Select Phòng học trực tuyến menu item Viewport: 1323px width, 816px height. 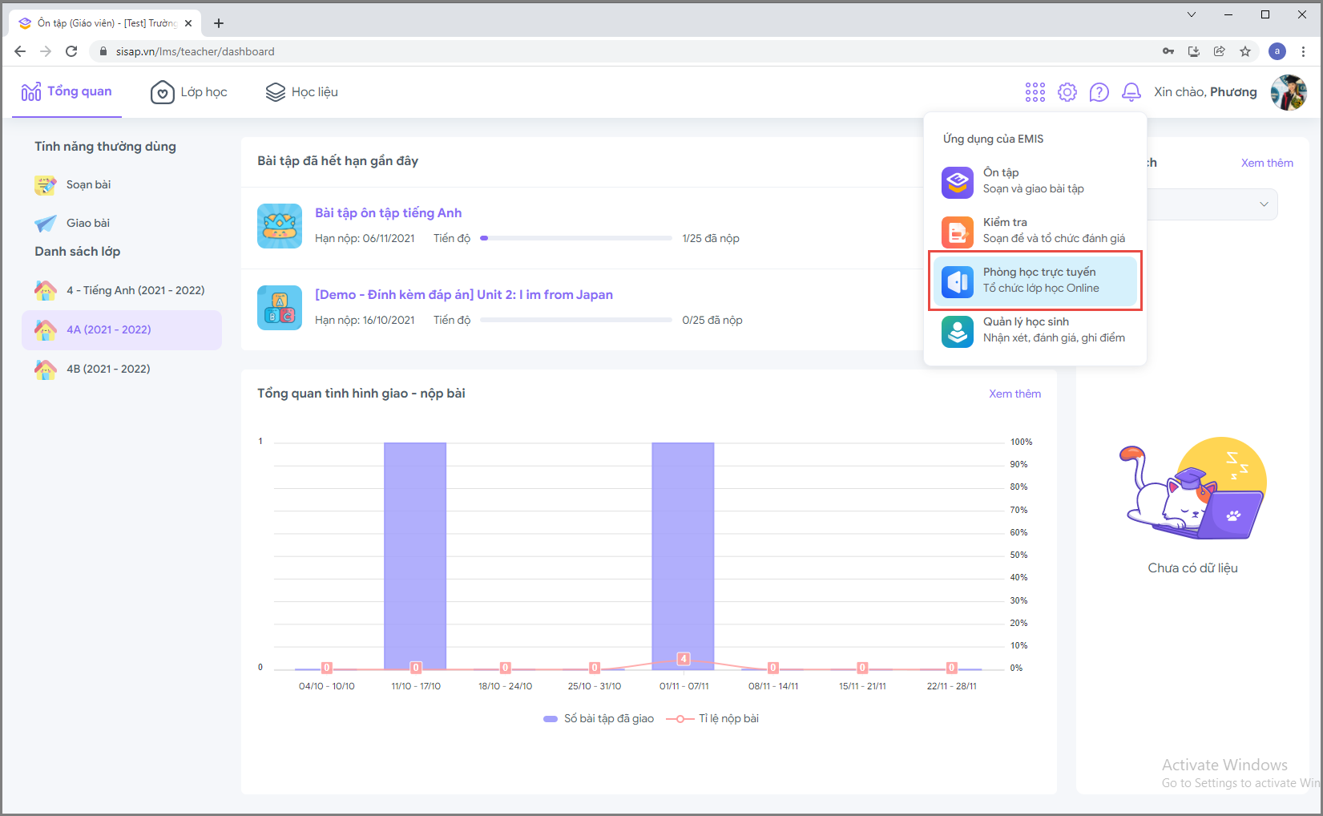point(1035,281)
